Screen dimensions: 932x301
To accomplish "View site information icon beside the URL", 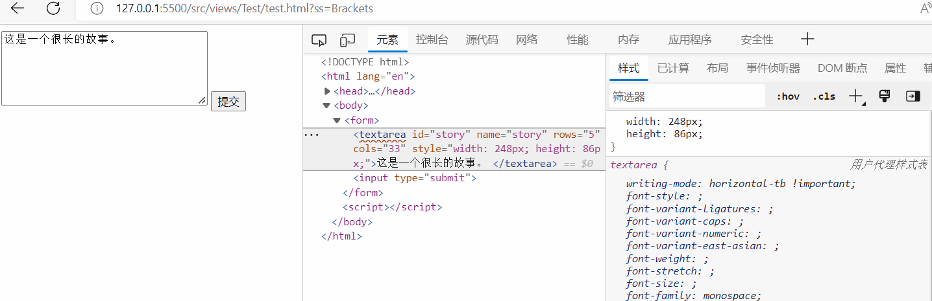I will (97, 8).
